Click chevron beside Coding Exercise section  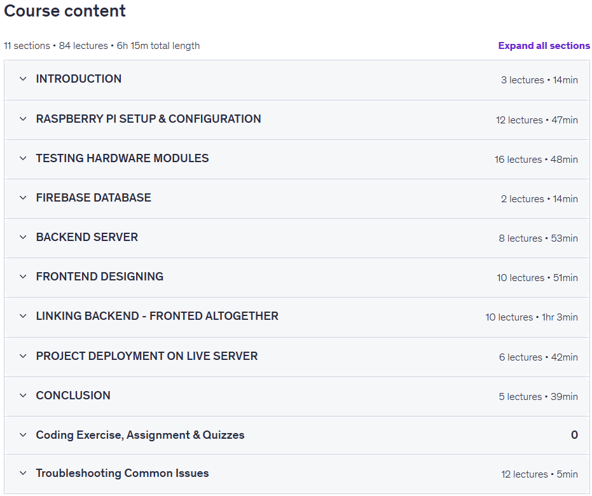pos(23,435)
